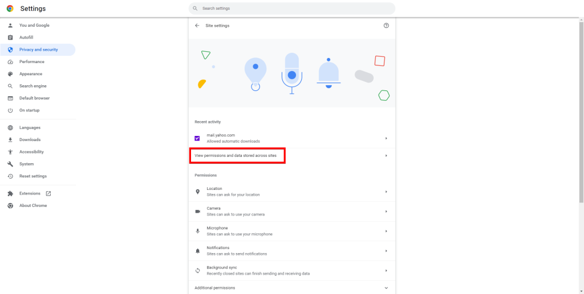This screenshot has width=584, height=294.
Task: Open System settings section
Action: pyautogui.click(x=38, y=164)
